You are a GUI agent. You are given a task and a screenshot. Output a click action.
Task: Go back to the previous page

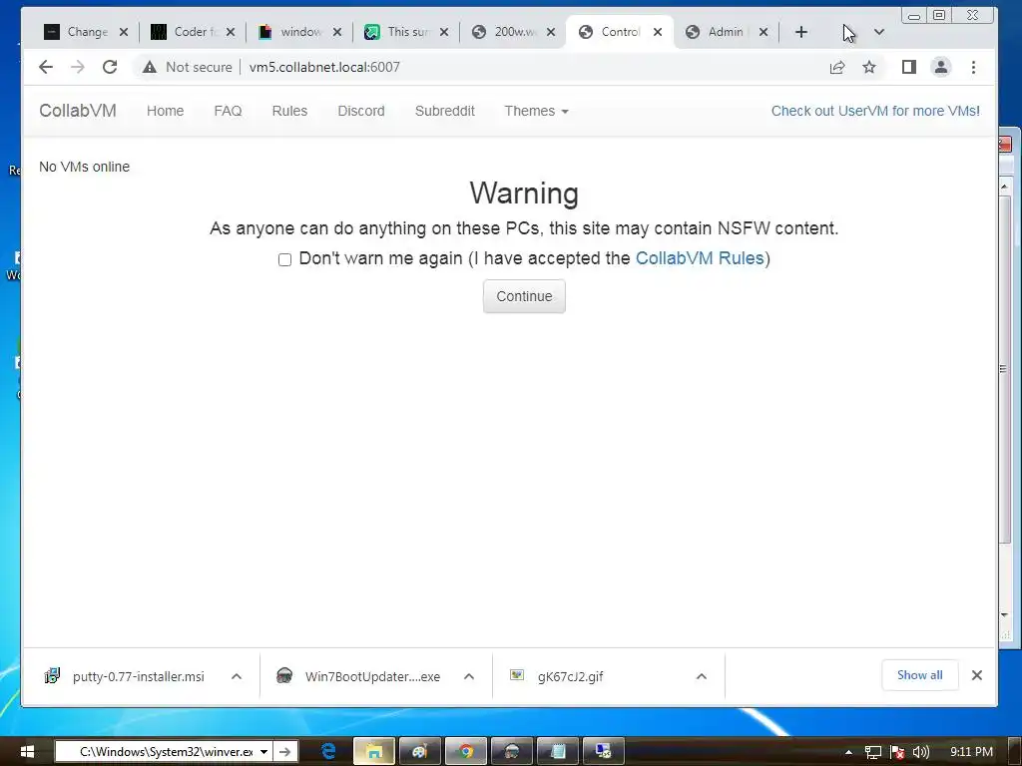[46, 67]
